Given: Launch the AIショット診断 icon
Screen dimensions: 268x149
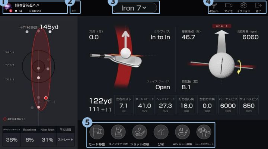Looking at the screenshot, I should (x=183, y=132).
